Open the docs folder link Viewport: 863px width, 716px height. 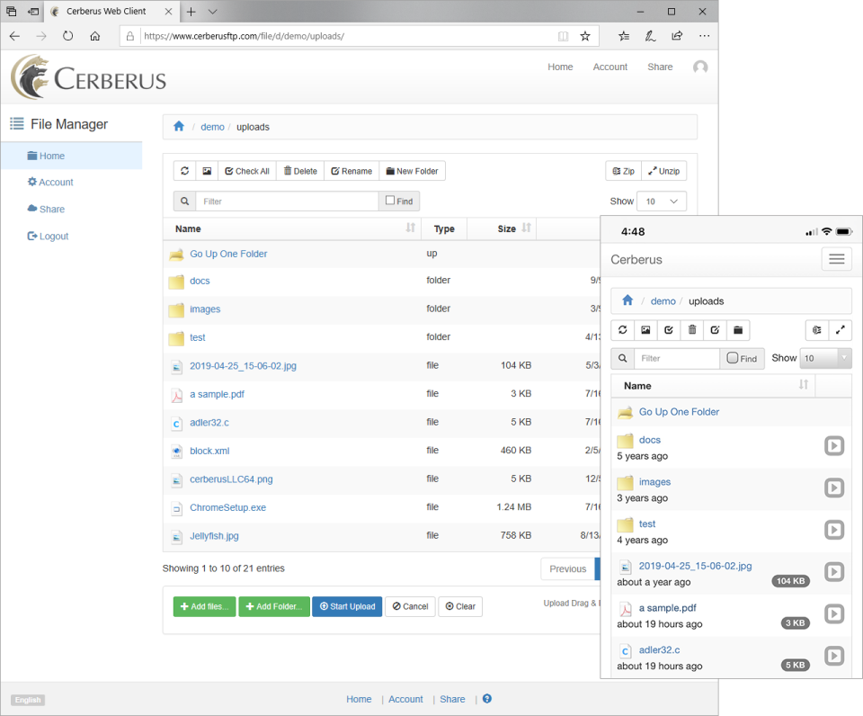(x=200, y=281)
